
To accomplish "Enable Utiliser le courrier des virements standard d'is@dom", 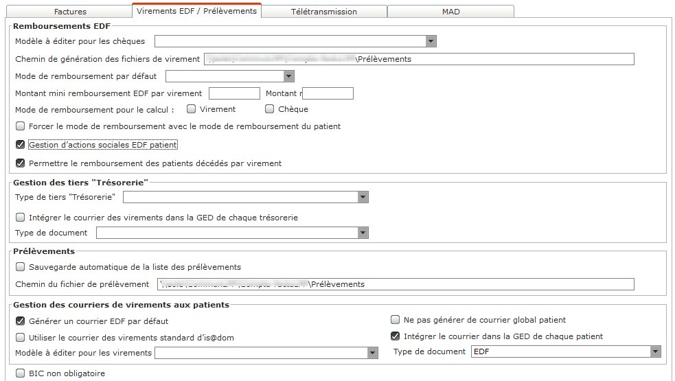I will tap(20, 338).
